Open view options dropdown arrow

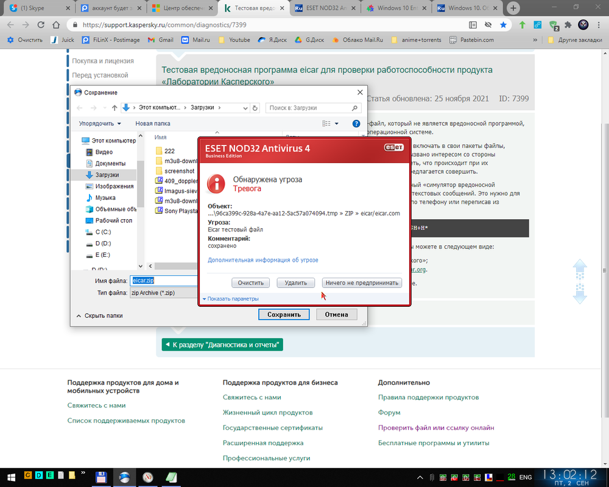tap(336, 124)
